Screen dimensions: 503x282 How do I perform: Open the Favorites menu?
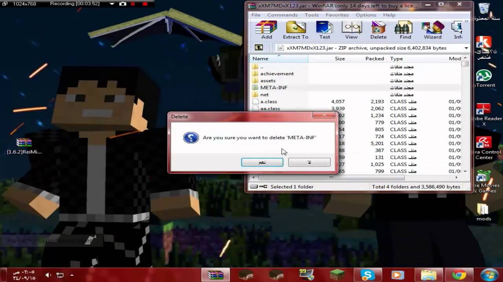coord(337,15)
